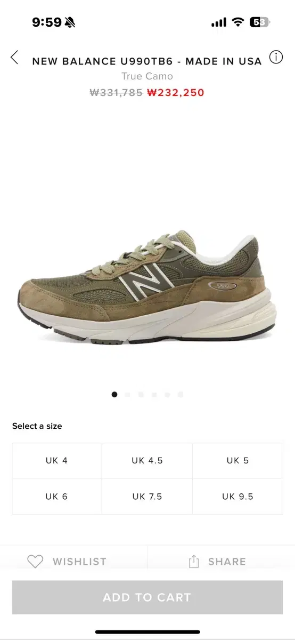Pick size UK 9.5
Viewport: 295px width, 640px height.
237,497
